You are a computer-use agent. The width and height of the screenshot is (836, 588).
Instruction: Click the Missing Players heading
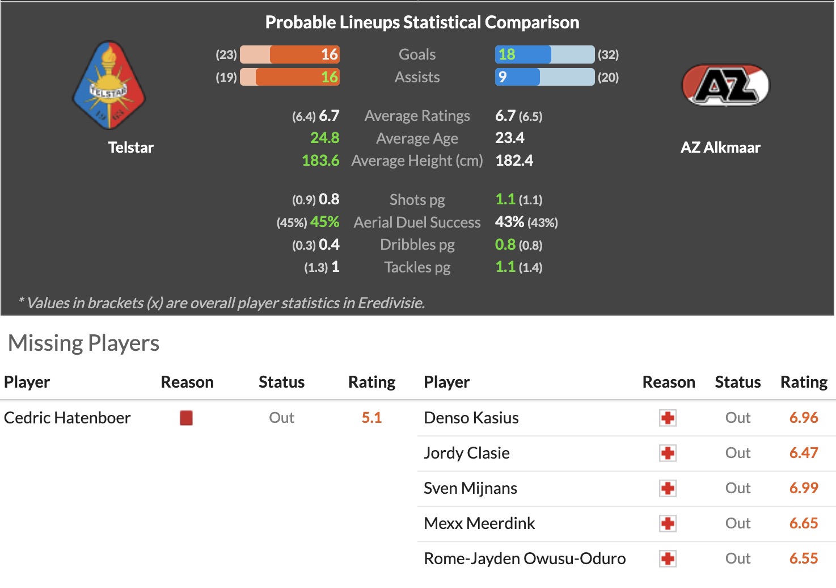click(84, 343)
